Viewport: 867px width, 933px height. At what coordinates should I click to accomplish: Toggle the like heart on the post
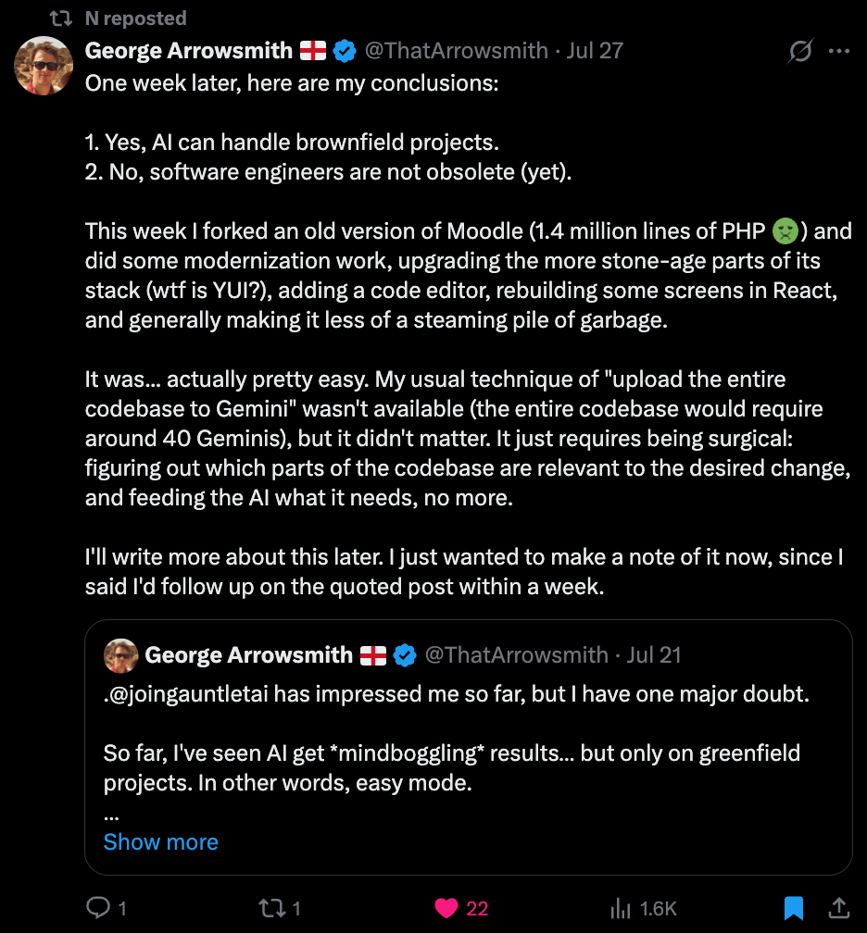447,908
